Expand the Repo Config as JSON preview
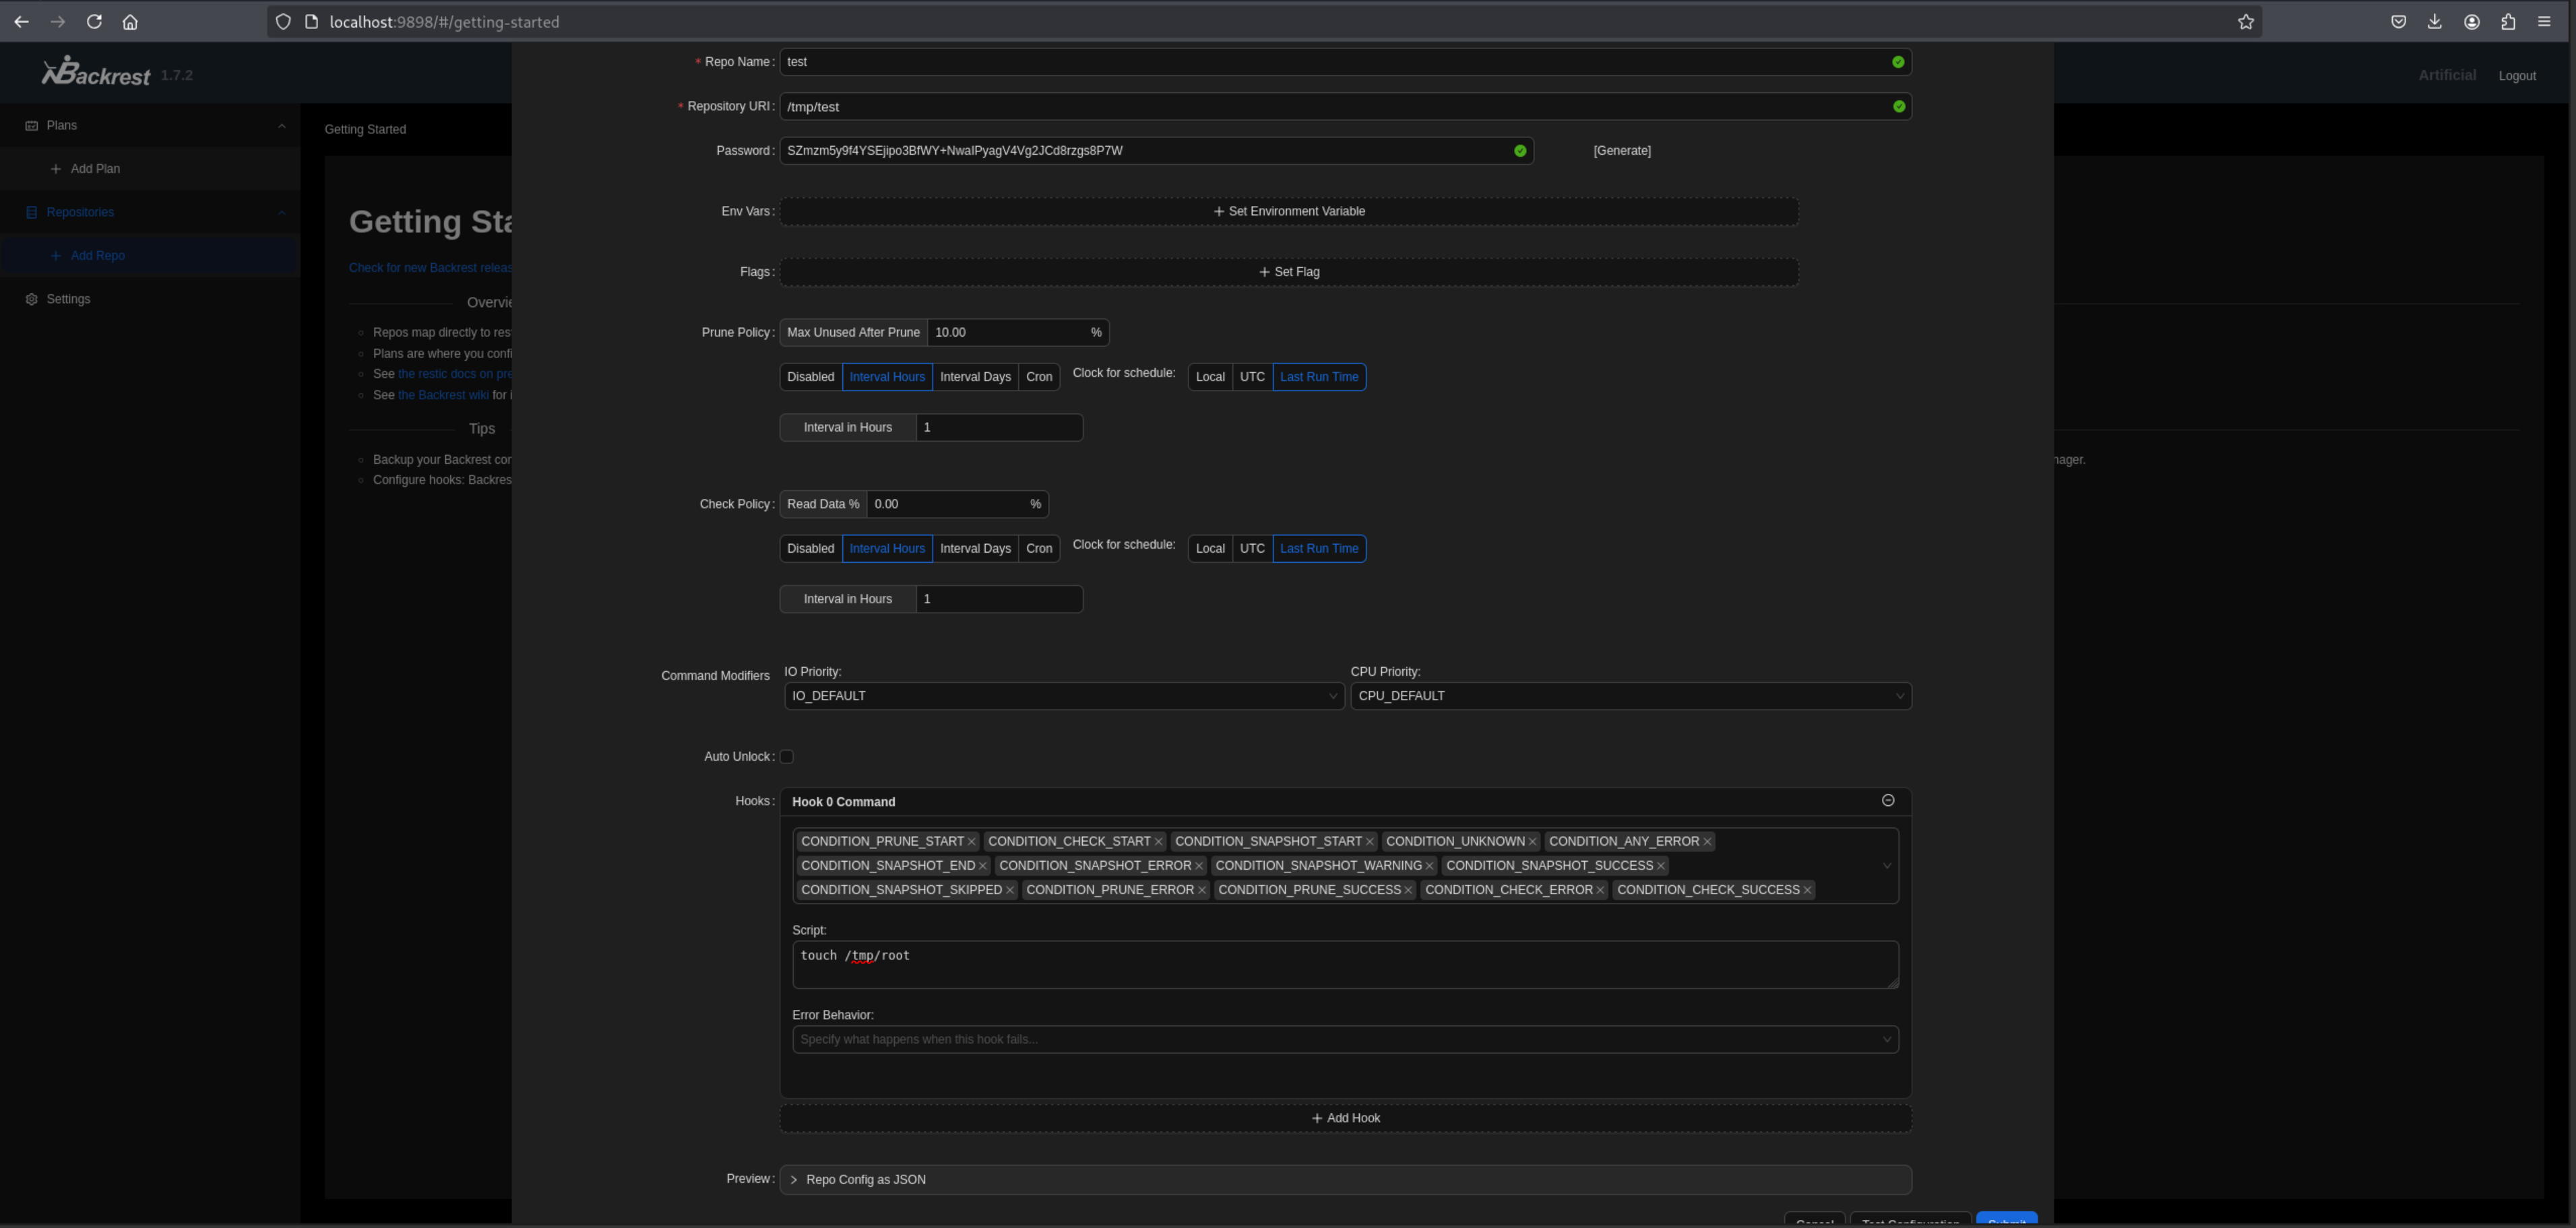Image resolution: width=2576 pixels, height=1228 pixels. coord(865,1179)
